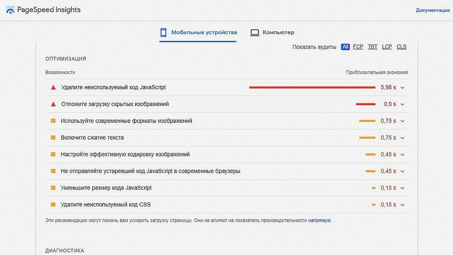Image resolution: width=453 pixels, height=255 pixels.
Task: Click orange square next to unused CSS audit
Action: [x=53, y=204]
